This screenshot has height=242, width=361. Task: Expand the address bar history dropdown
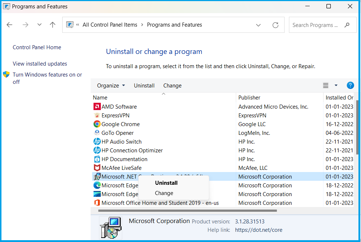pyautogui.click(x=258, y=25)
